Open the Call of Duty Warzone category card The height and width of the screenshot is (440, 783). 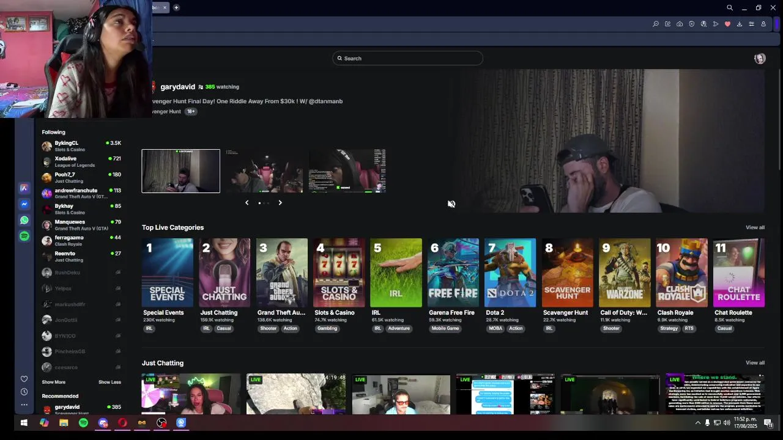(x=625, y=273)
